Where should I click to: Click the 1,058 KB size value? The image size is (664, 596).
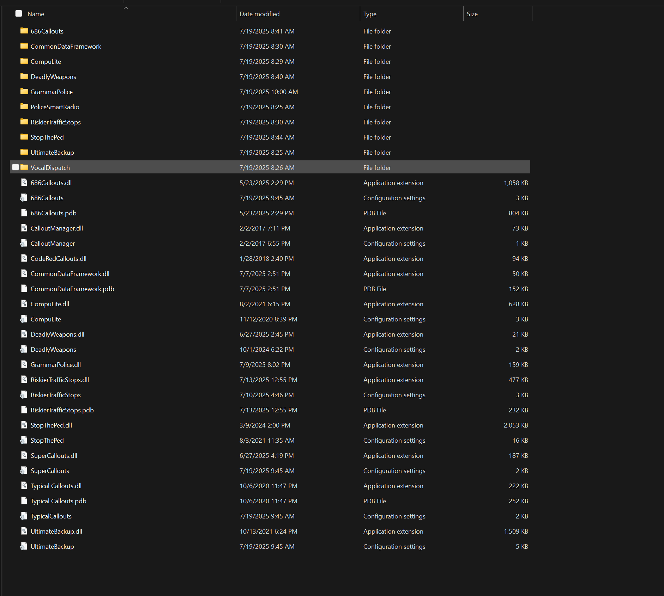coord(516,183)
